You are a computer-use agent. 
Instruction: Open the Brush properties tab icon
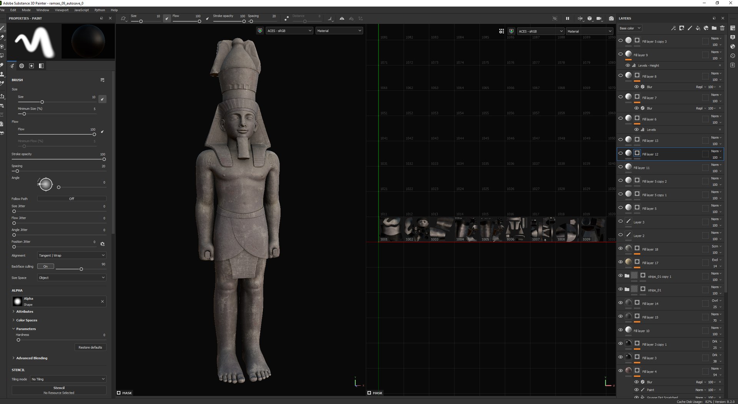pos(12,66)
